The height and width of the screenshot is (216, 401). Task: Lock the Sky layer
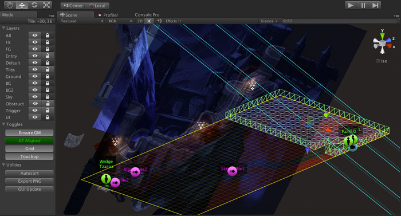pos(48,97)
